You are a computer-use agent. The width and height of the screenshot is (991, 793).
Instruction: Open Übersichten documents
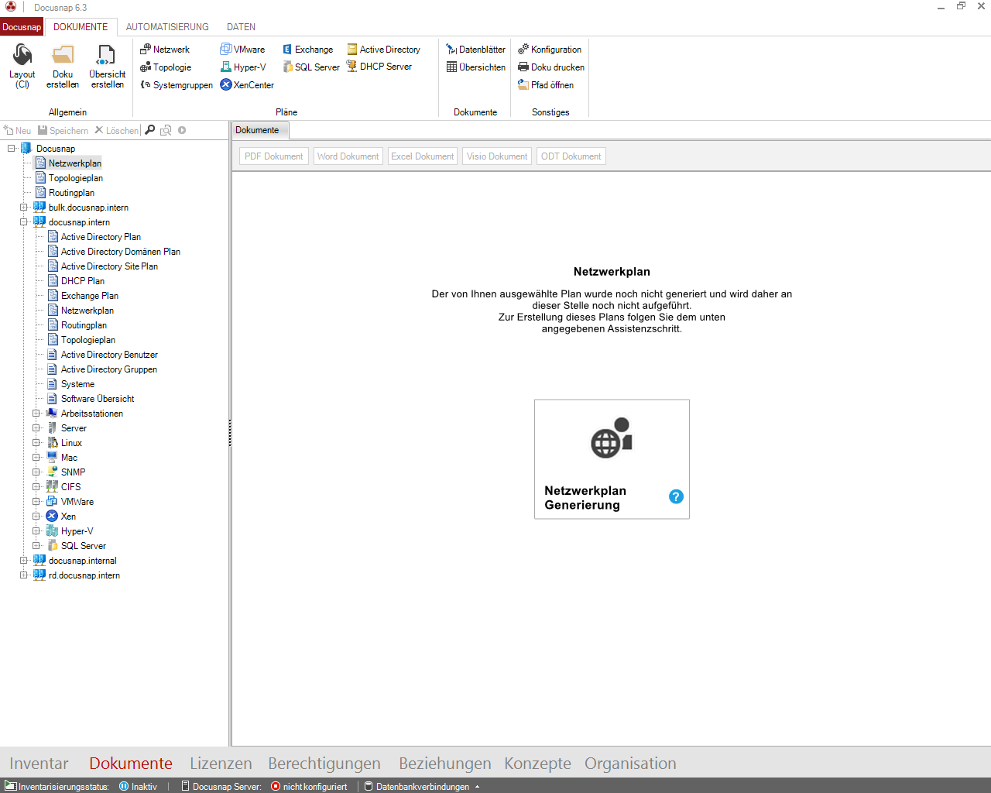[475, 67]
